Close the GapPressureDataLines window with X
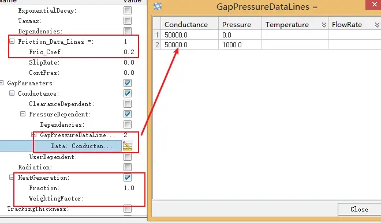The width and height of the screenshot is (381, 223). pos(374,5)
